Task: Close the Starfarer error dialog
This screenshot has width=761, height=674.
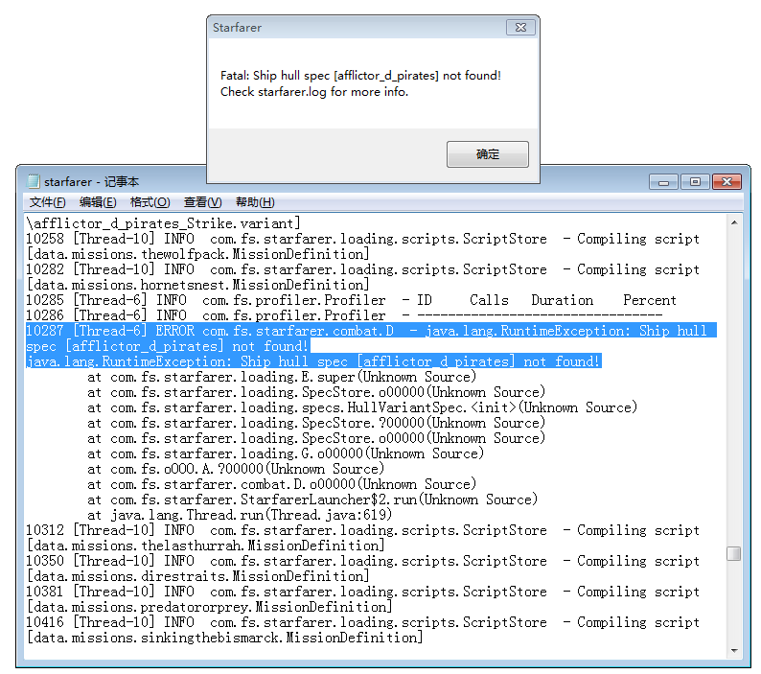Action: pyautogui.click(x=520, y=28)
